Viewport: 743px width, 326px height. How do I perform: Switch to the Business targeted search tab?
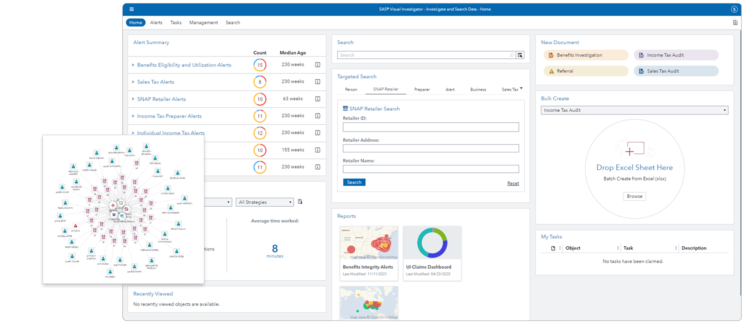pyautogui.click(x=478, y=89)
